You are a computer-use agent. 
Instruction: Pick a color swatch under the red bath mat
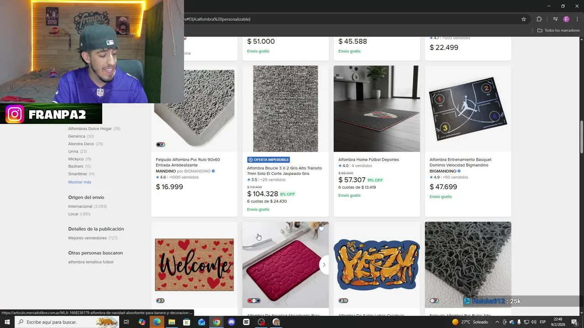pos(254,301)
